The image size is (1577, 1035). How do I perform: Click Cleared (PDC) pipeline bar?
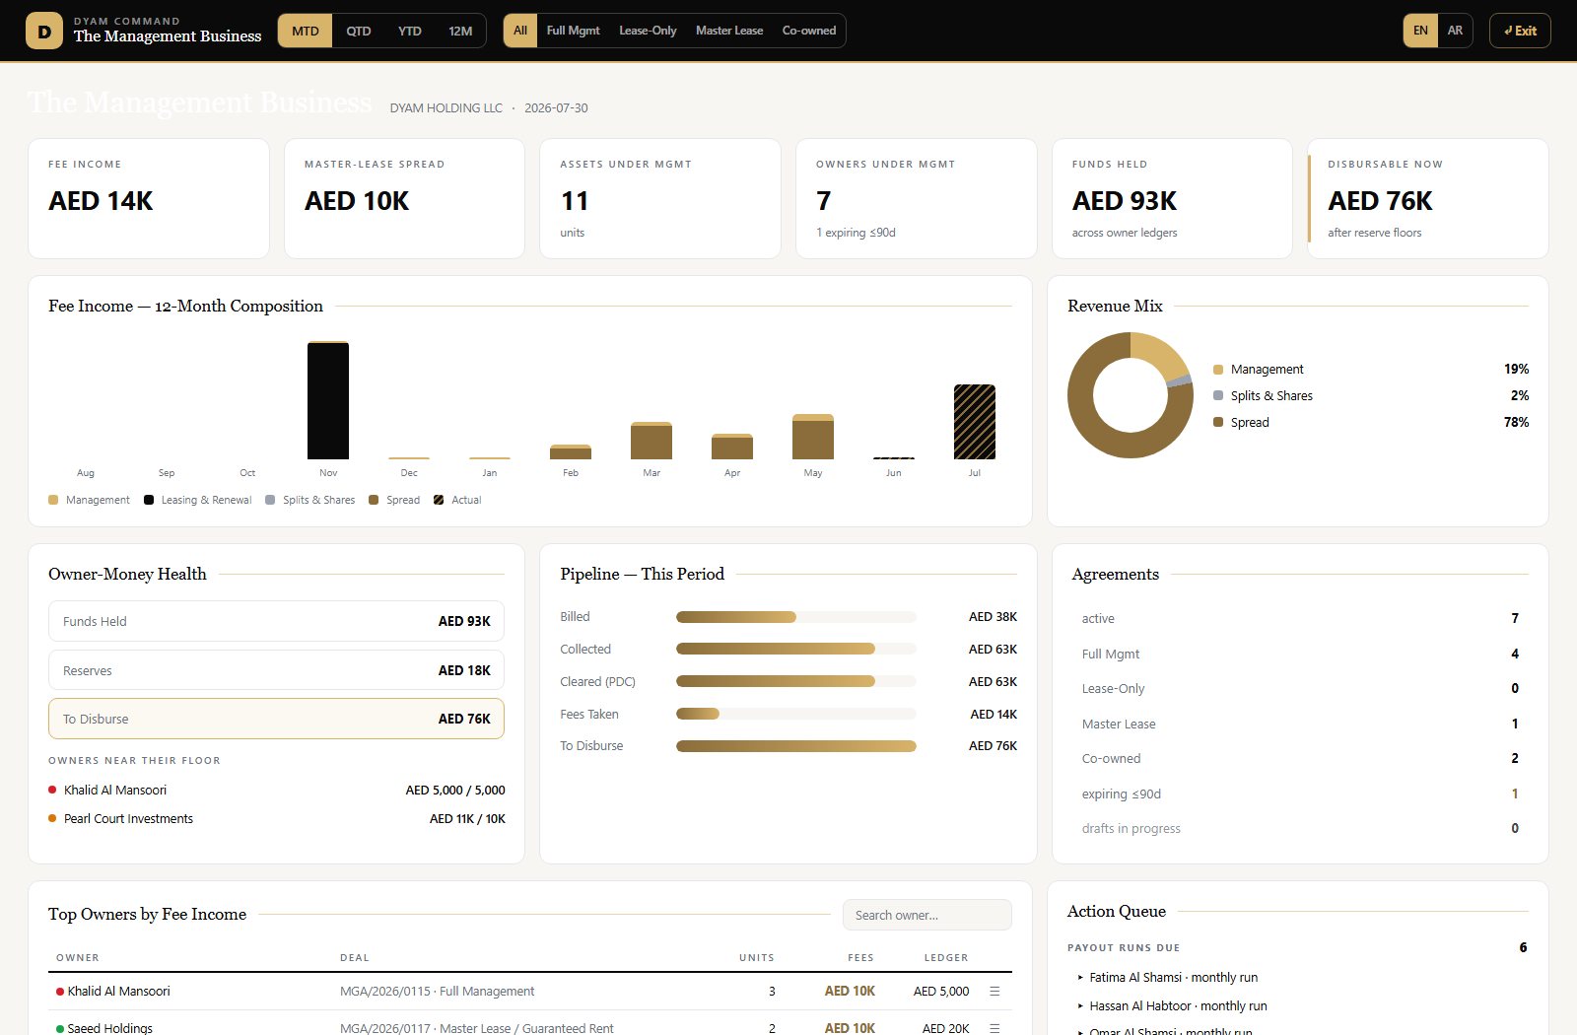click(x=796, y=681)
